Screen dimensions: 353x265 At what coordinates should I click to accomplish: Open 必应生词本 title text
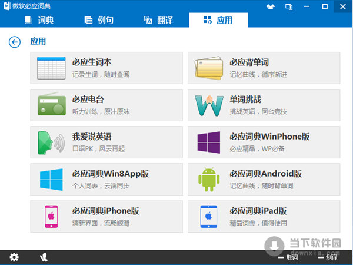click(92, 62)
